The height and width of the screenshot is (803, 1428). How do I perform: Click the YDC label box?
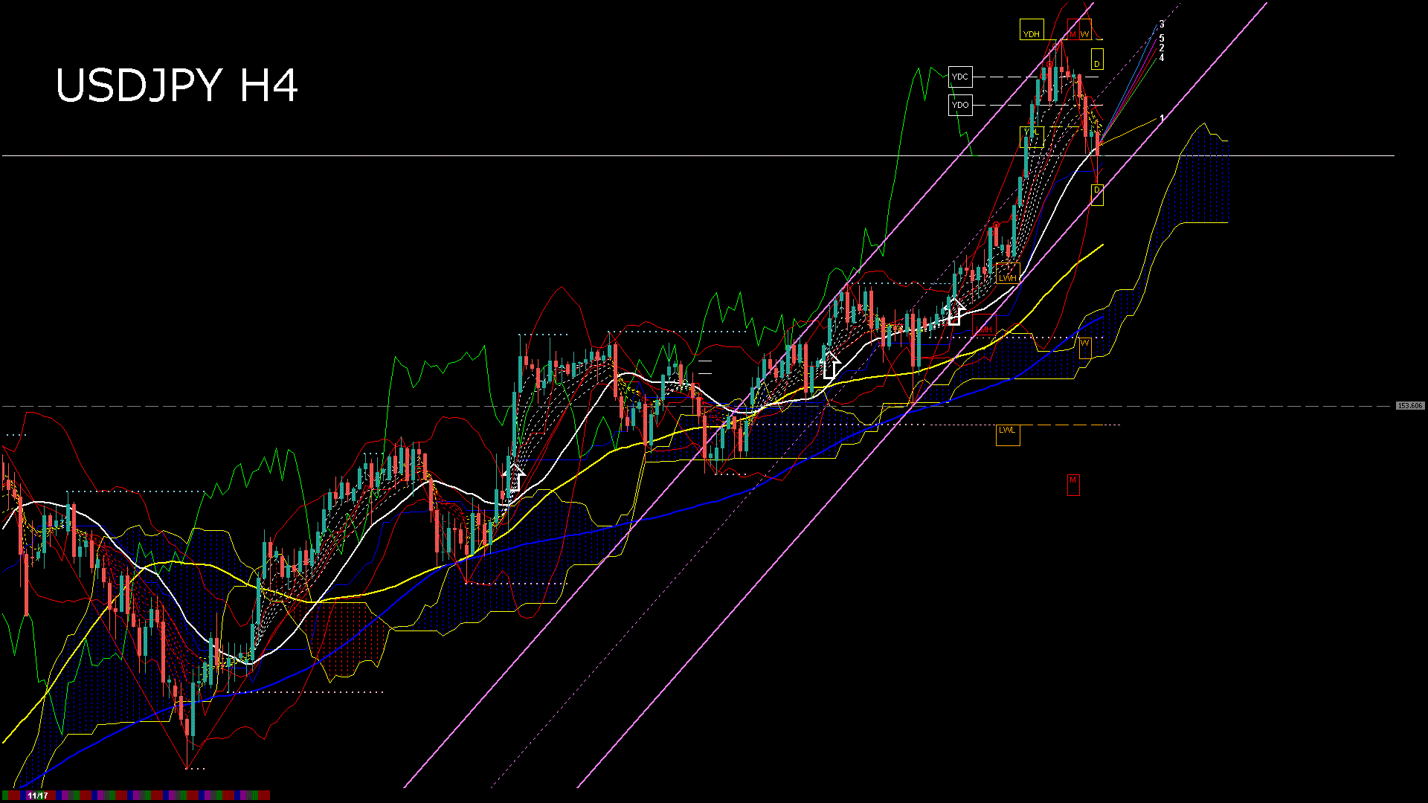[960, 77]
